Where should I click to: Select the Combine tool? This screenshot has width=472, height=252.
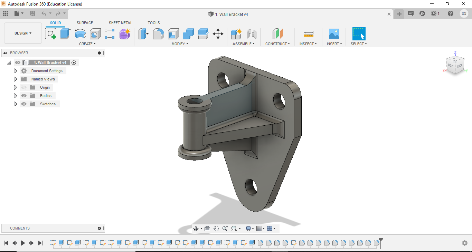pos(188,34)
